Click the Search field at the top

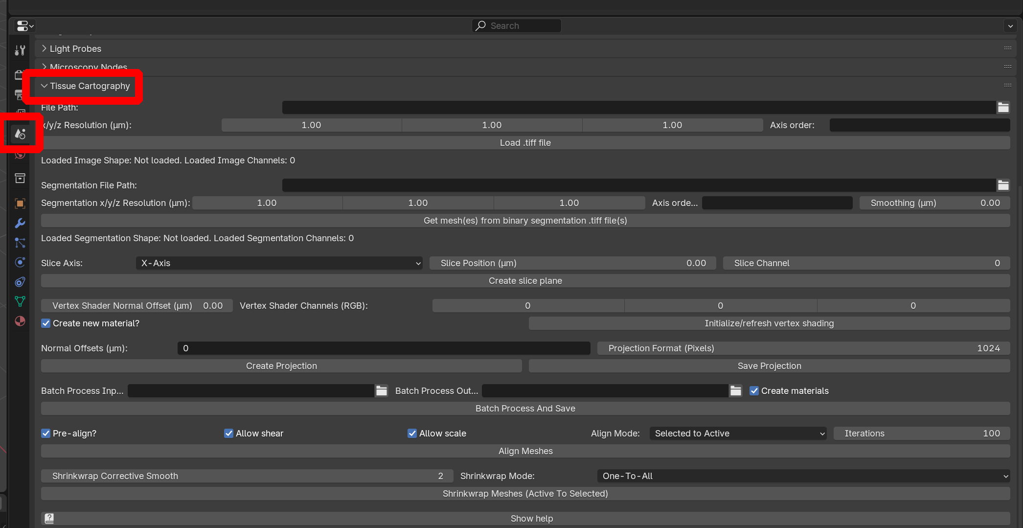click(517, 26)
